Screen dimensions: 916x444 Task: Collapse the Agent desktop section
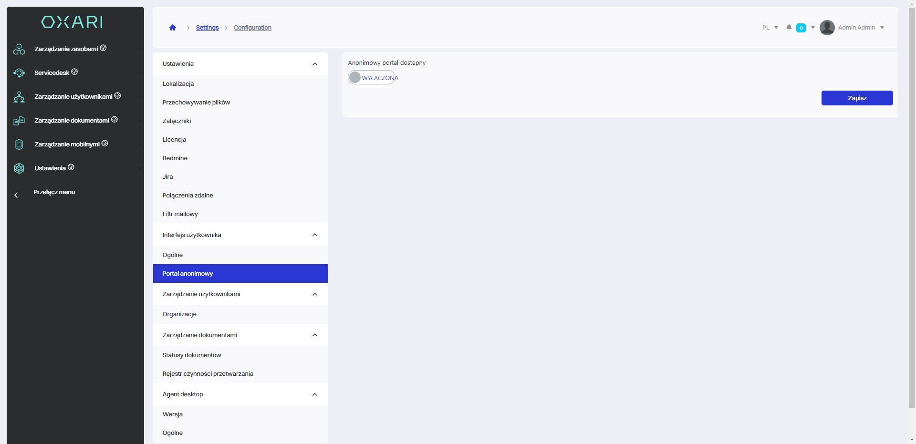pyautogui.click(x=315, y=394)
